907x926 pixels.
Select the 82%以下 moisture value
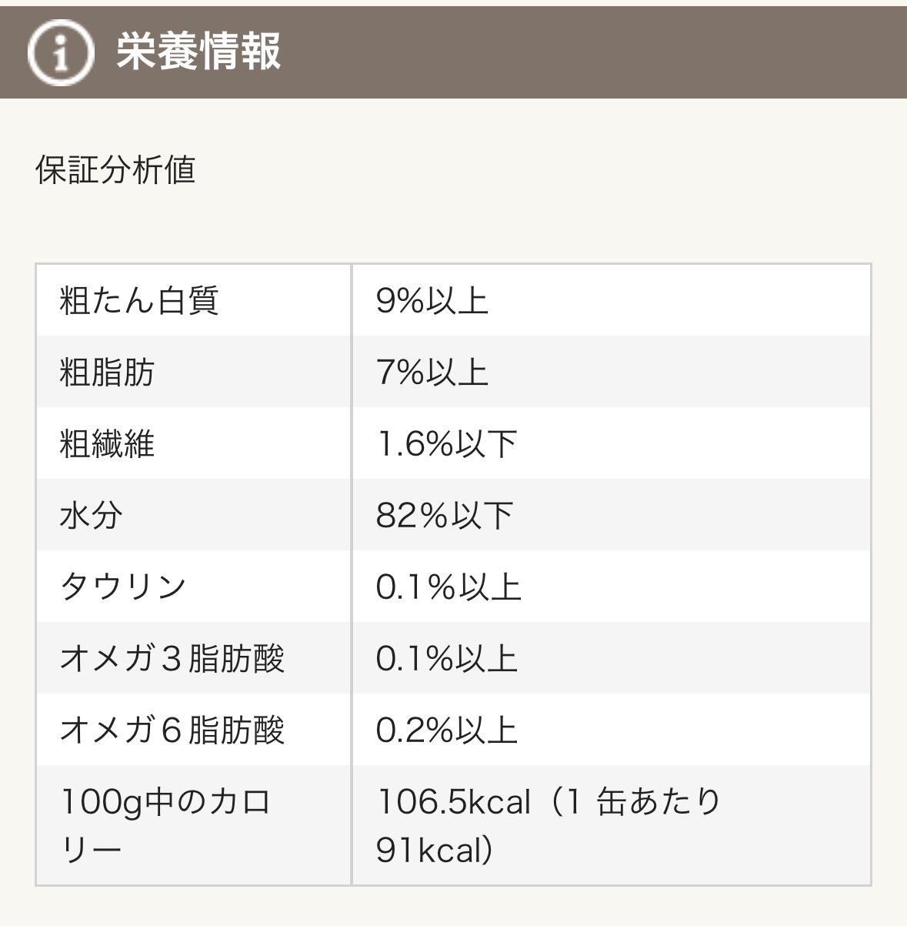[x=445, y=515]
